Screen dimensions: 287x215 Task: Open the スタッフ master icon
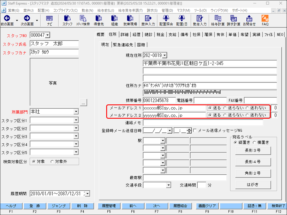click(x=67, y=20)
